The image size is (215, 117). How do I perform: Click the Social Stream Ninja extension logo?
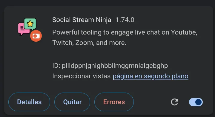click(x=30, y=30)
